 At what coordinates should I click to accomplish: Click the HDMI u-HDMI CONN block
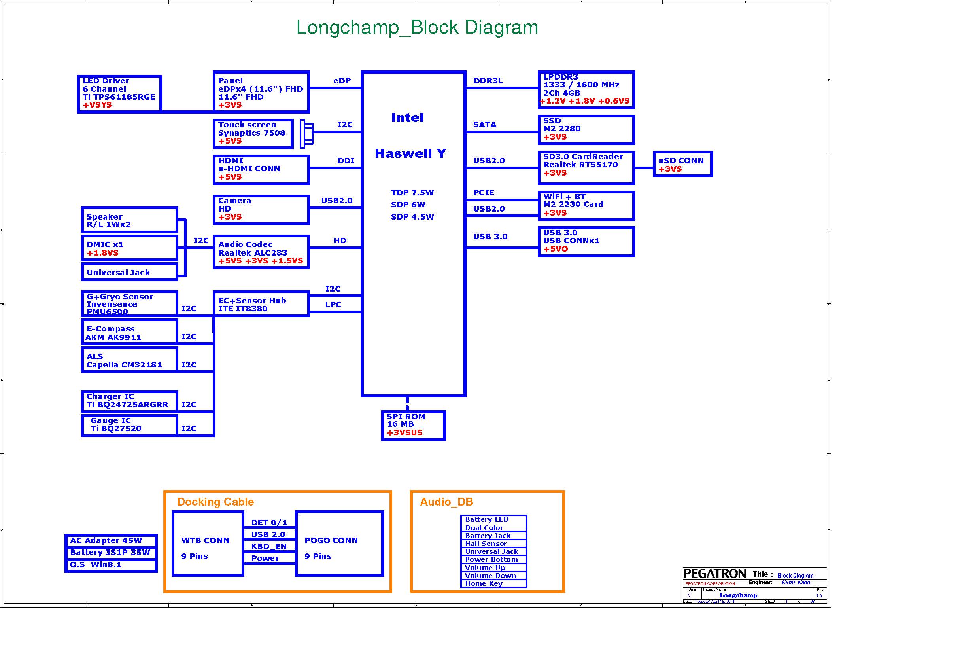(x=261, y=169)
